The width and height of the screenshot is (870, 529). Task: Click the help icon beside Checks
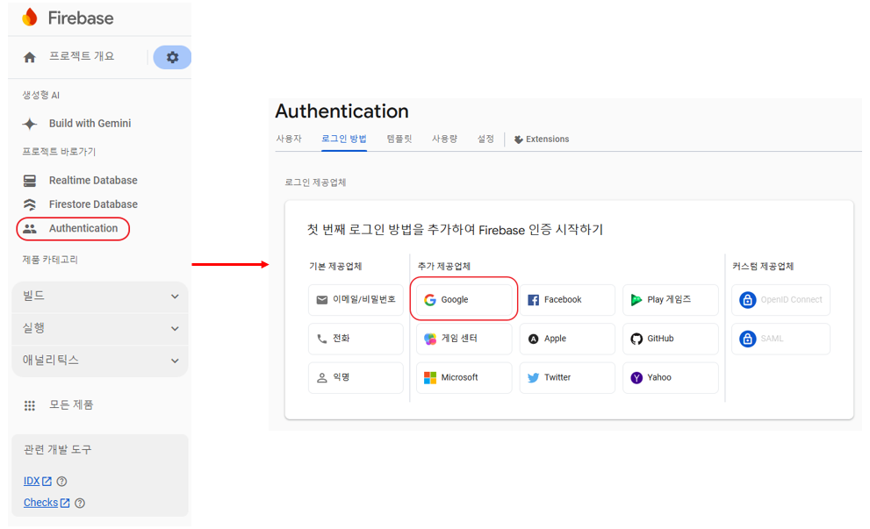point(80,503)
